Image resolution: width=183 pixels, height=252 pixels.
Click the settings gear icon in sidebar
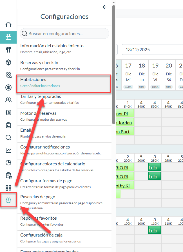point(8,200)
